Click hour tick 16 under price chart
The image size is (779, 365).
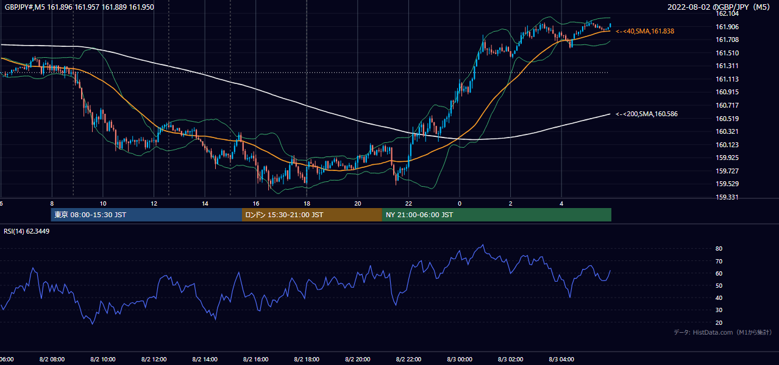pyautogui.click(x=256, y=204)
